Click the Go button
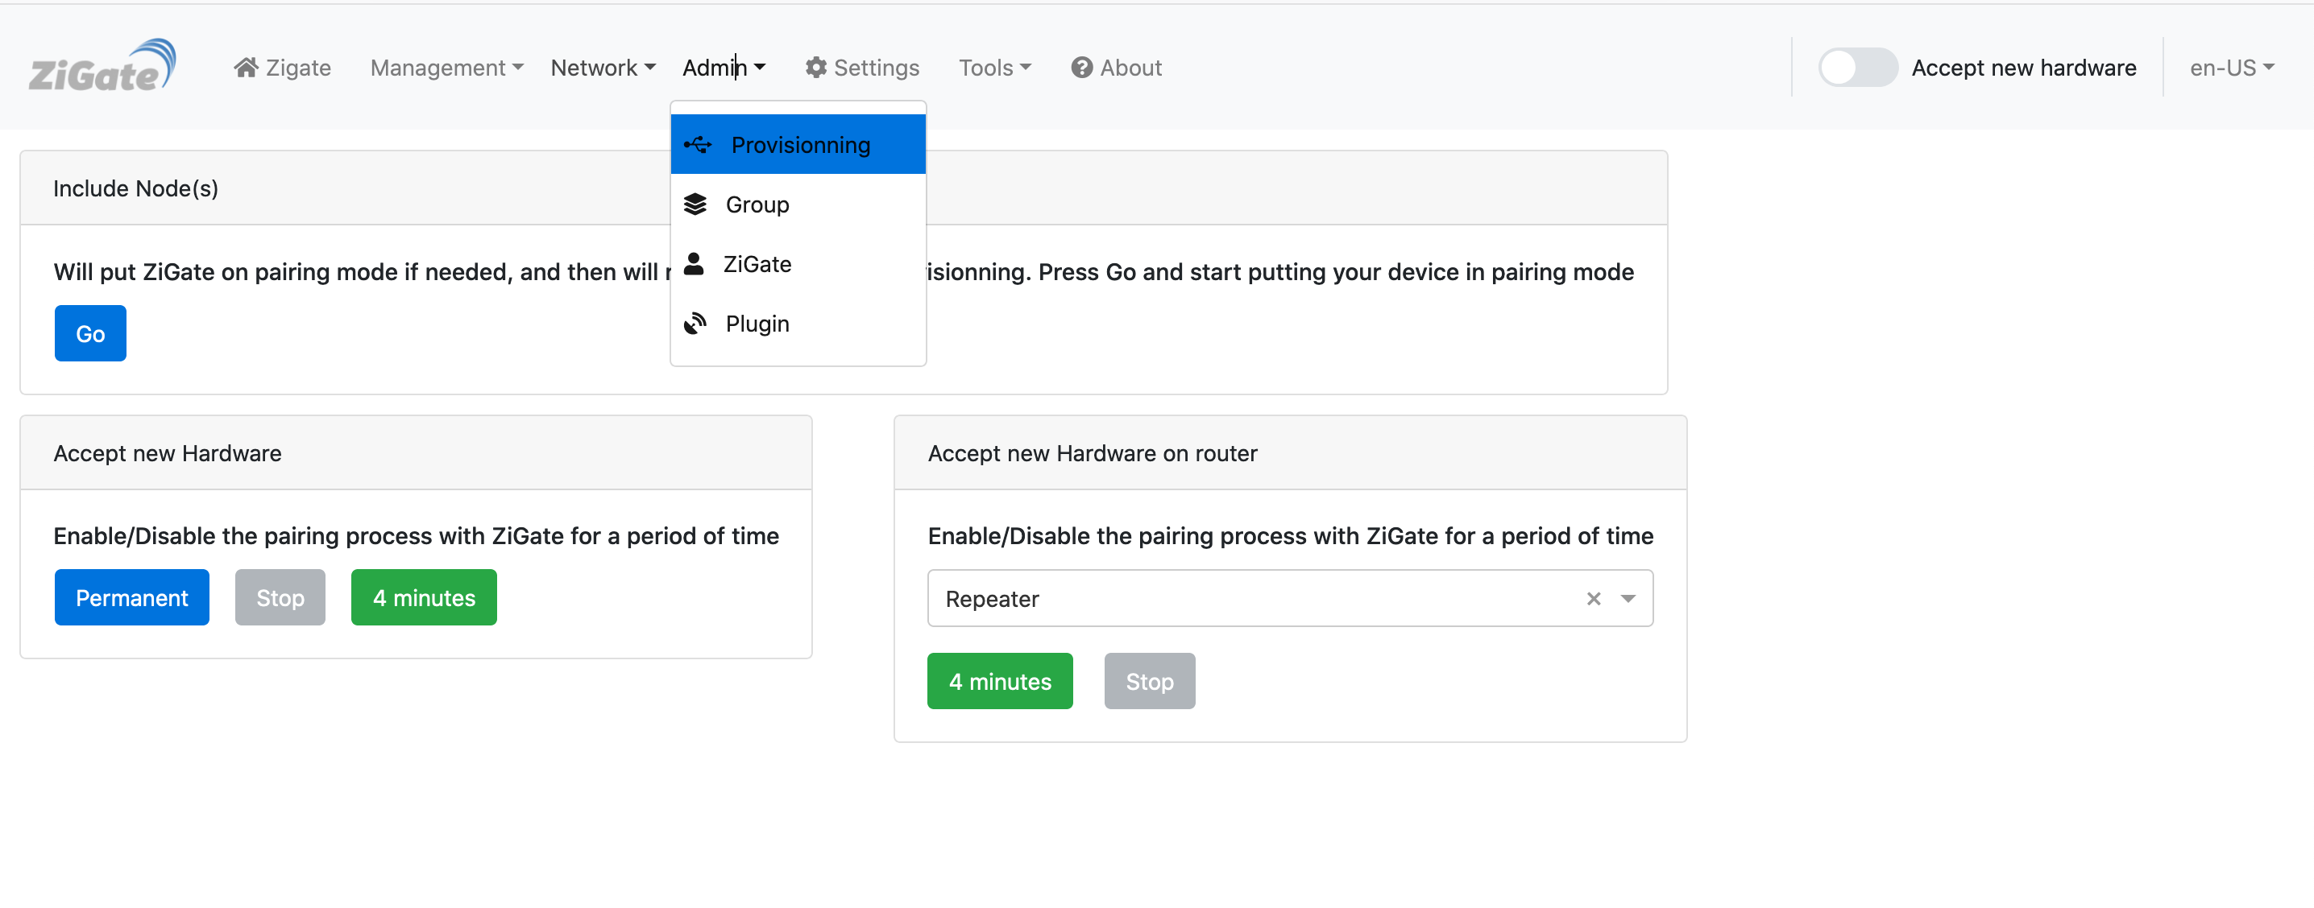2314x908 pixels. [x=89, y=334]
